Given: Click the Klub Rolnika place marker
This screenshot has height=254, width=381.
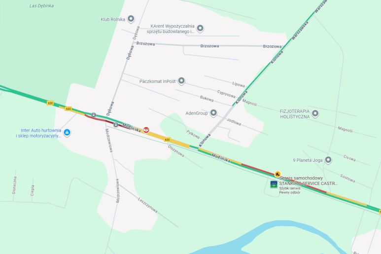Looking at the screenshot, I should point(131,19).
